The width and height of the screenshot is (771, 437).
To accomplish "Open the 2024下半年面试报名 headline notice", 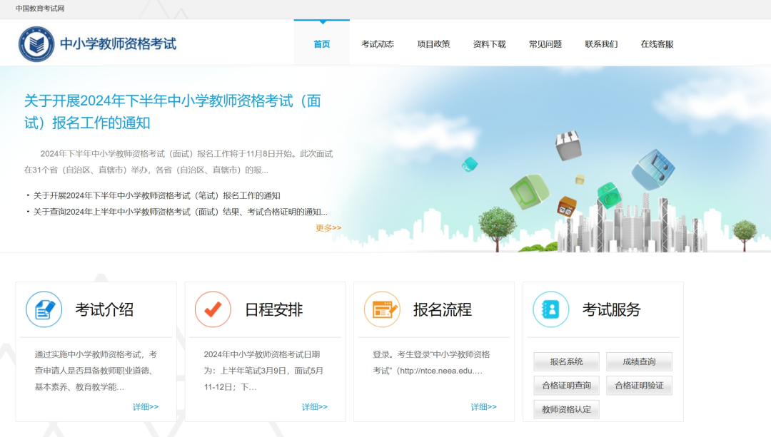I will [172, 111].
